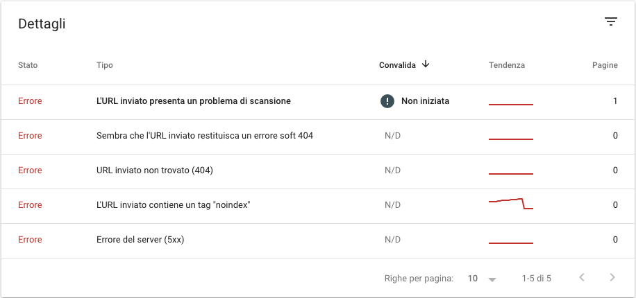Open the URL scansione problem error row
The width and height of the screenshot is (636, 298).
318,102
